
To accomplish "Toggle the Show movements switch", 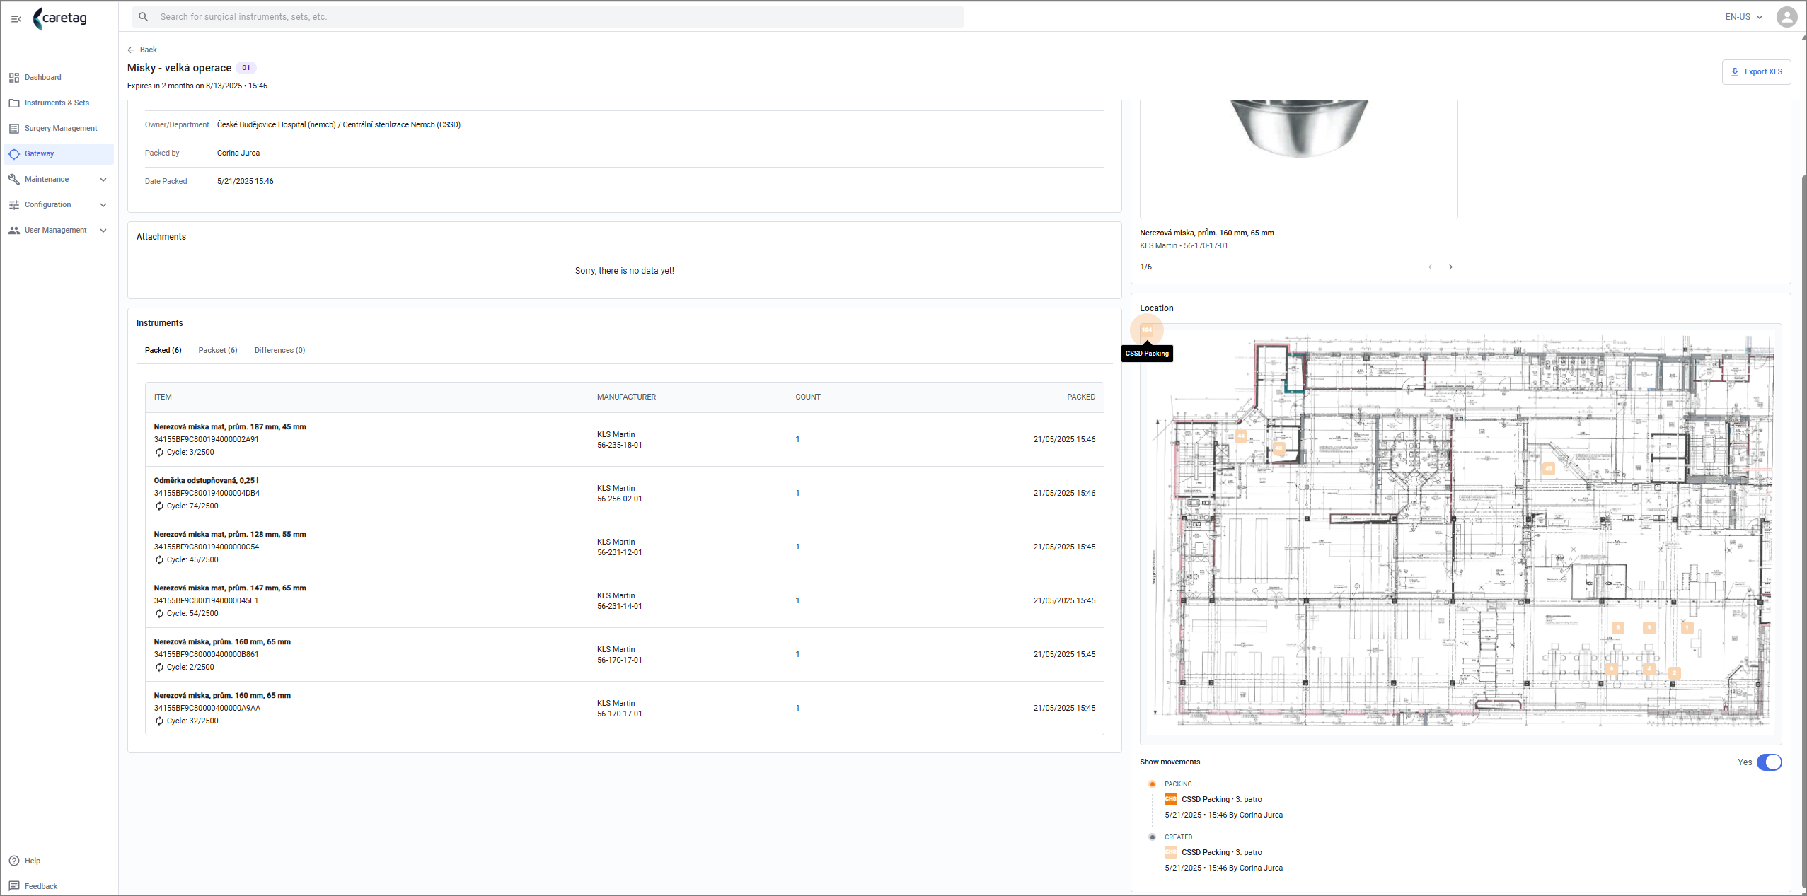I will [1769, 762].
